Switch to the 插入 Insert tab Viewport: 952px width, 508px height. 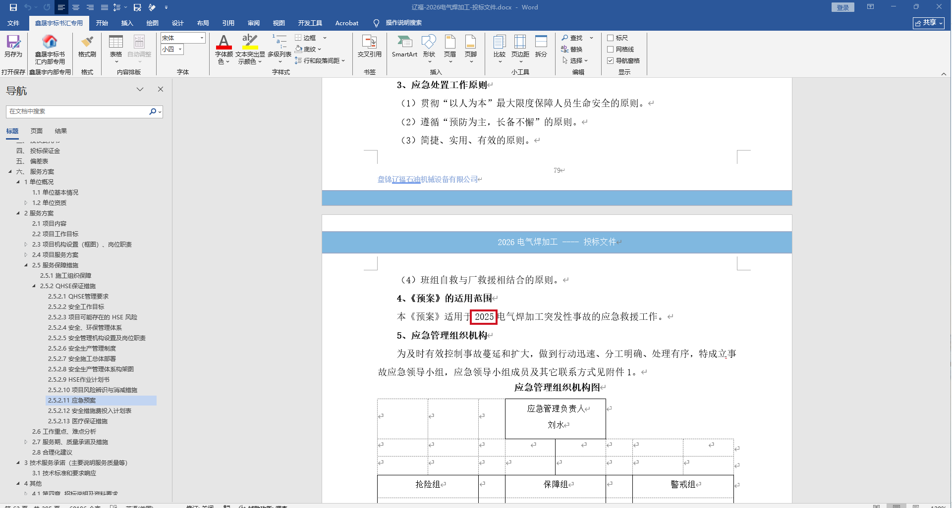pyautogui.click(x=127, y=23)
